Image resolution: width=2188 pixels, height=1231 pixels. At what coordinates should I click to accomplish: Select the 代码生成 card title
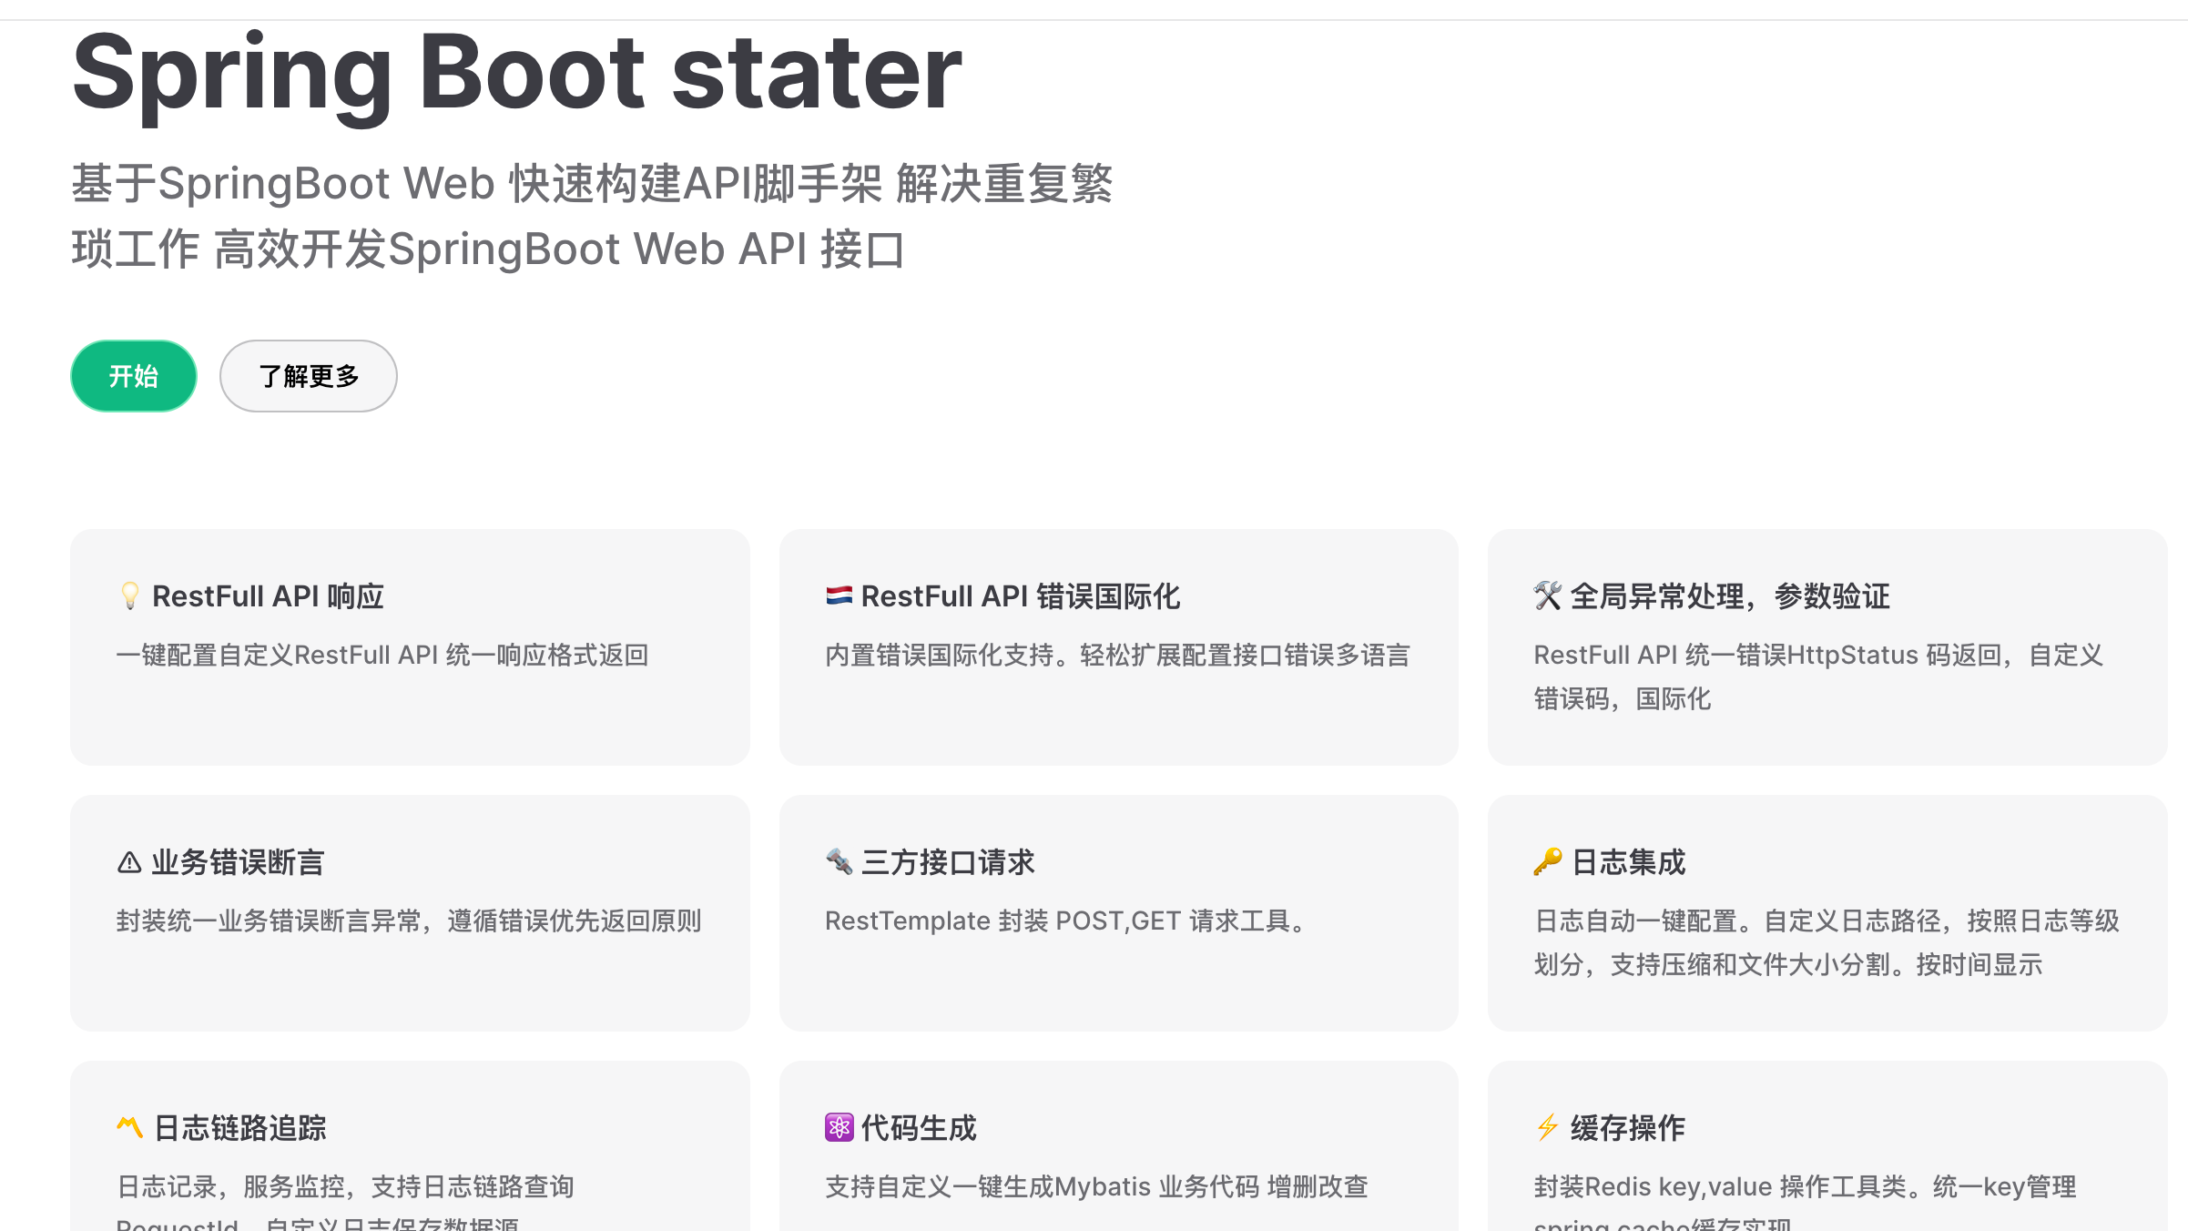[x=919, y=1128]
